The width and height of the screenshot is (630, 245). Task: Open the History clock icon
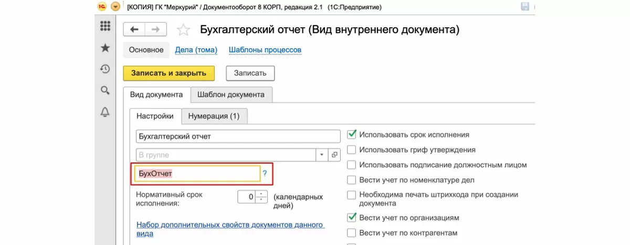(105, 69)
